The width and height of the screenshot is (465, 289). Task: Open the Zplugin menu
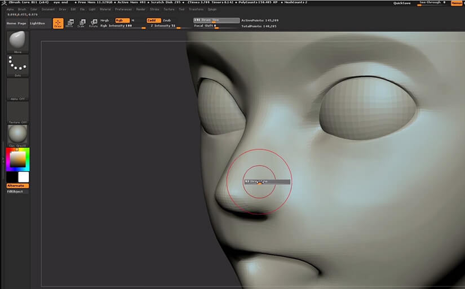tap(212, 10)
